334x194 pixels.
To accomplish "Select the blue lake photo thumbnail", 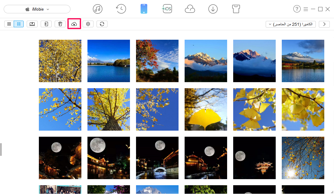I will pos(109,61).
